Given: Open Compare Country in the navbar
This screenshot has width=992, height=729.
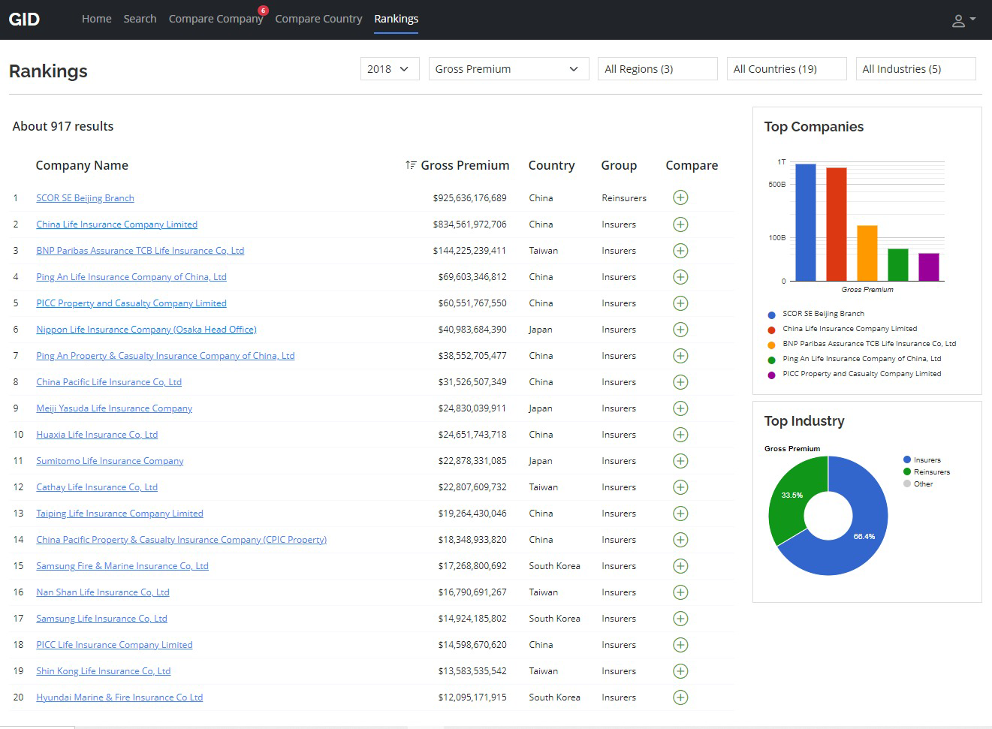Looking at the screenshot, I should pyautogui.click(x=318, y=19).
